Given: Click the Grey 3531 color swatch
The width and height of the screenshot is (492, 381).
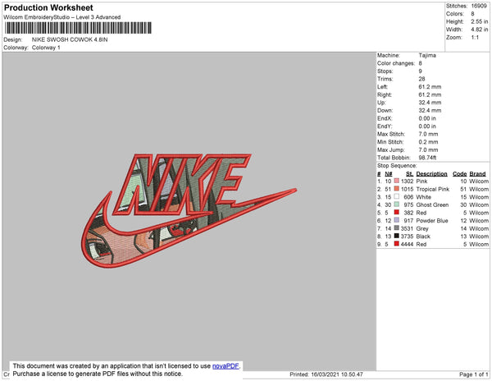Looking at the screenshot, I should pos(397,228).
